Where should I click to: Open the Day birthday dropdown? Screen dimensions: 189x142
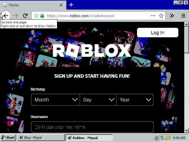98,100
